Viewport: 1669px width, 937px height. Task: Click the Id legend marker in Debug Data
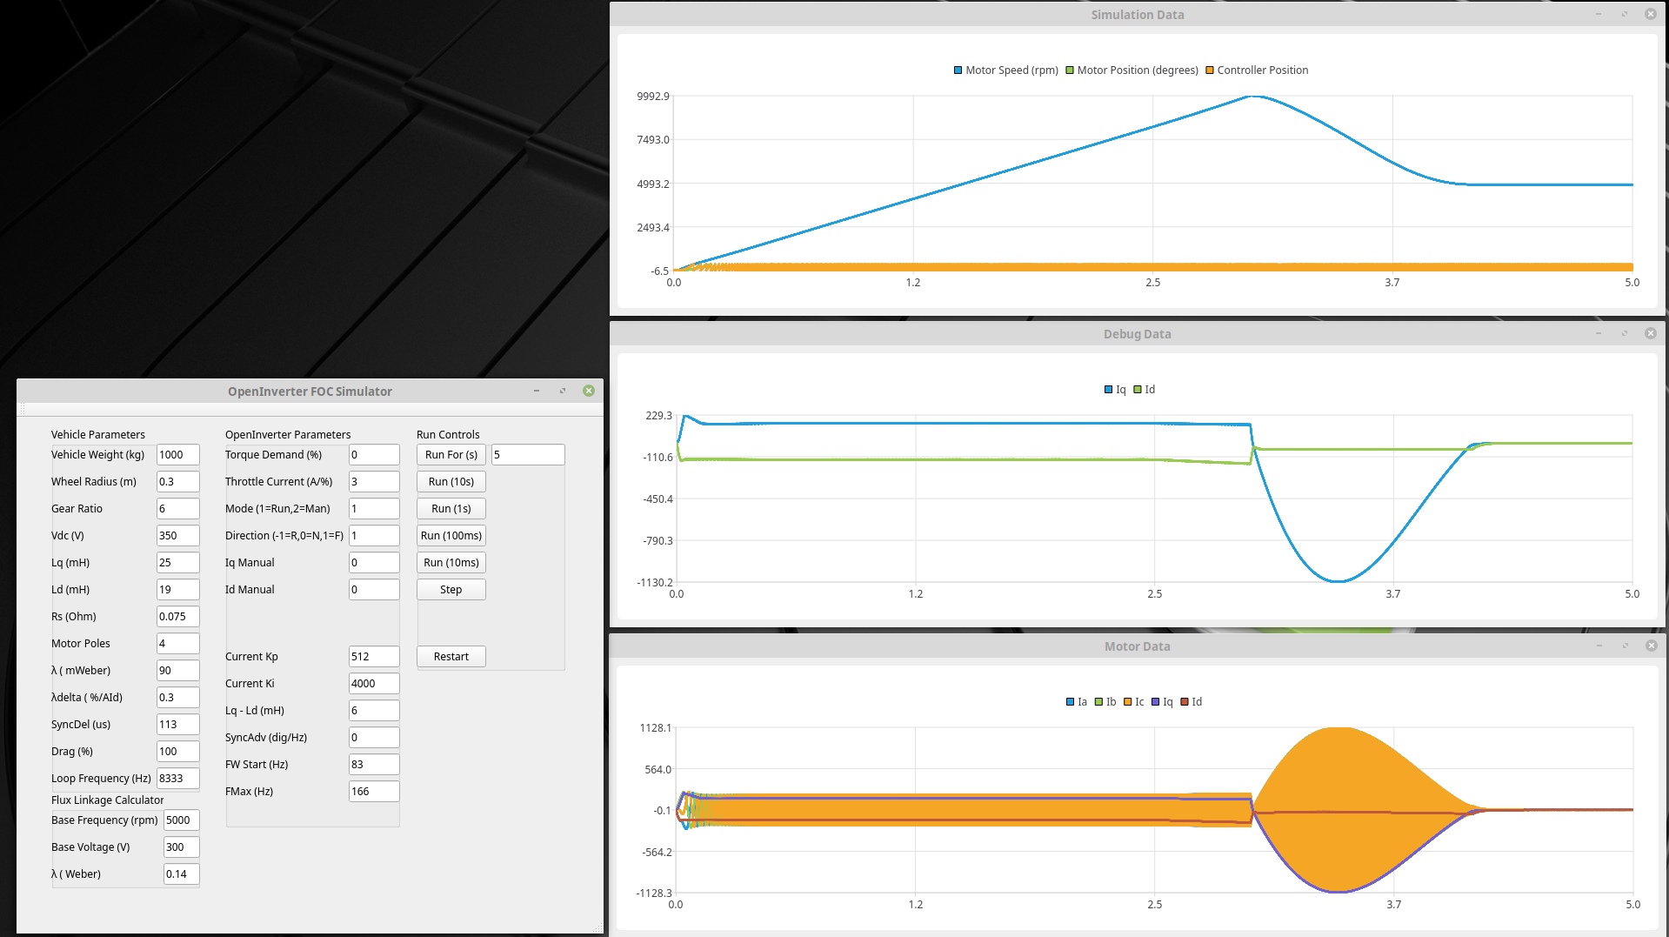pyautogui.click(x=1138, y=390)
